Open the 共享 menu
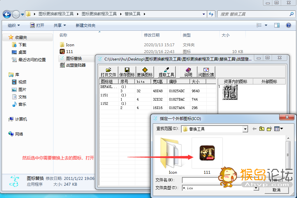This screenshot has width=297, height=198. (60, 25)
